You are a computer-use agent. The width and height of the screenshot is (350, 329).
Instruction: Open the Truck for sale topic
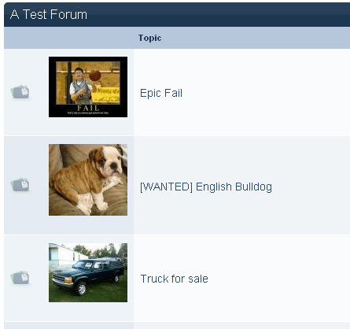pos(175,279)
